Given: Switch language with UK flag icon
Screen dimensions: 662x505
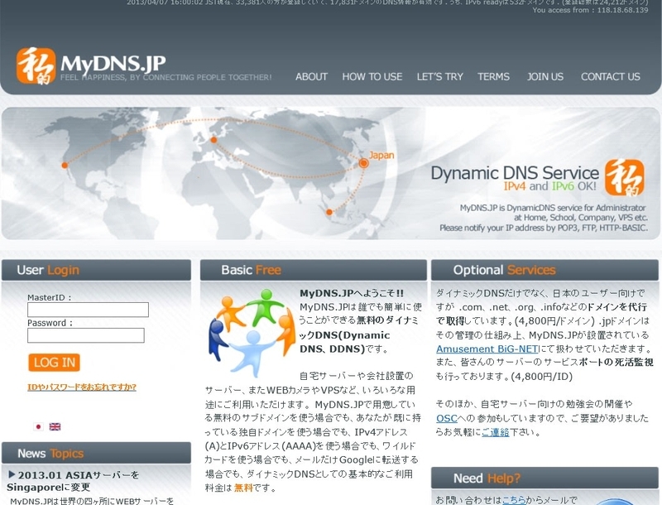Looking at the screenshot, I should (55, 426).
